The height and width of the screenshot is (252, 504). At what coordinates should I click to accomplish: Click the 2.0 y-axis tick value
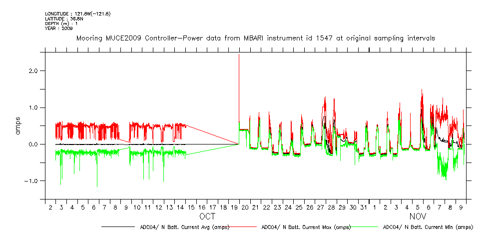33,71
